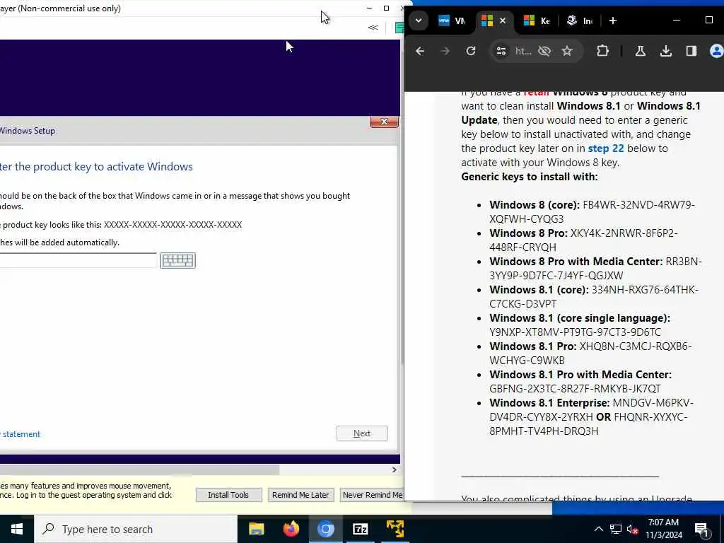Go forward in the browser
Viewport: 724px width, 543px height.
tap(445, 51)
